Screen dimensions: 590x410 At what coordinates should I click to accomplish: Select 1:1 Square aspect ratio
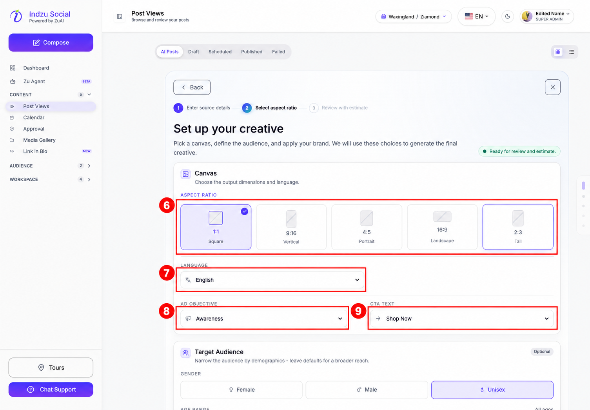[216, 227]
